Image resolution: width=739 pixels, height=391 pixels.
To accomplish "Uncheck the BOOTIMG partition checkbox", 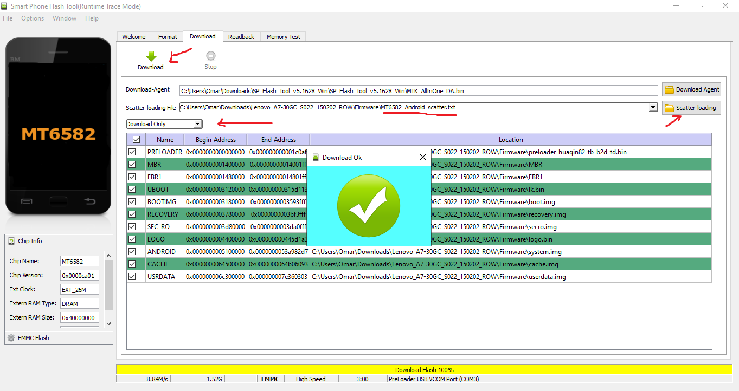I will [x=132, y=202].
